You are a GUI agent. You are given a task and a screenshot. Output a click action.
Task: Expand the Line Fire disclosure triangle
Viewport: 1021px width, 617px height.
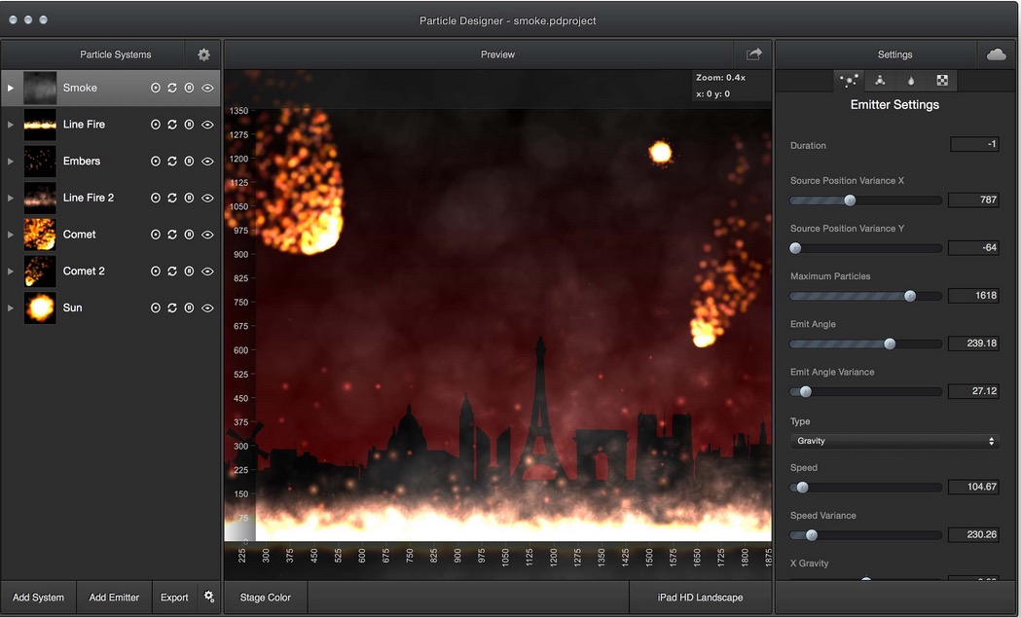click(11, 125)
